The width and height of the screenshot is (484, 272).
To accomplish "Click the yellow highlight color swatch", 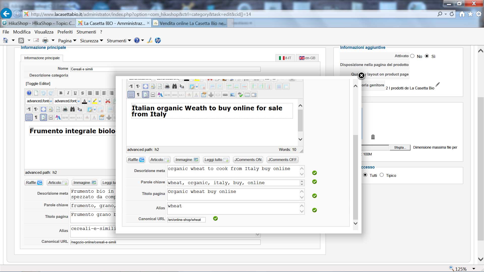I will [95, 101].
